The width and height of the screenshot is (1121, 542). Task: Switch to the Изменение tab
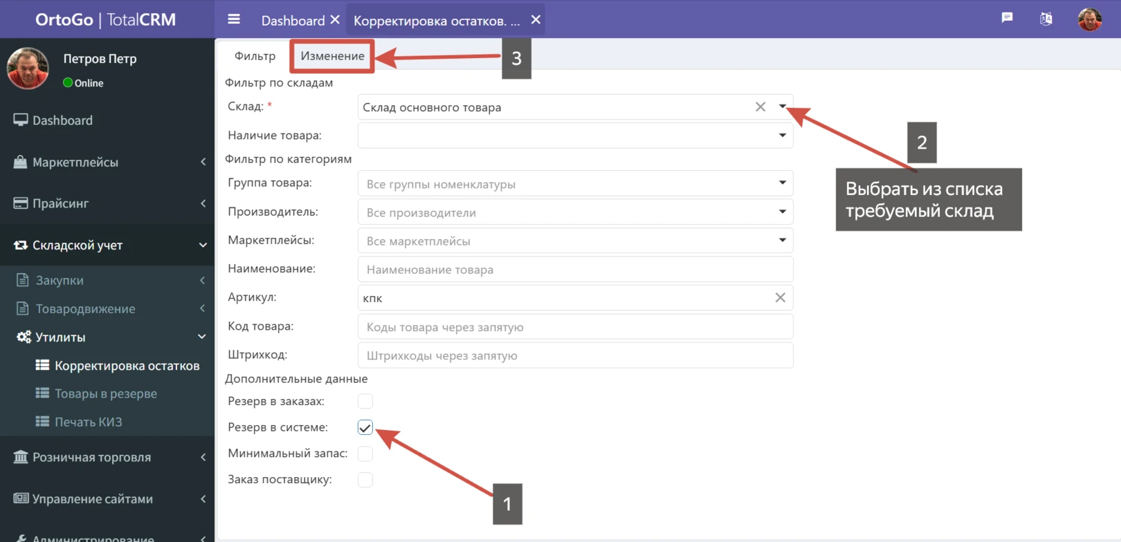[332, 56]
